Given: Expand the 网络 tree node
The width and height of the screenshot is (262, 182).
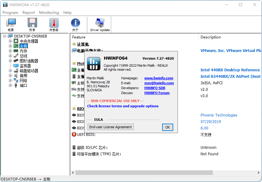Looking at the screenshot, I should pyautogui.click(x=10, y=81).
